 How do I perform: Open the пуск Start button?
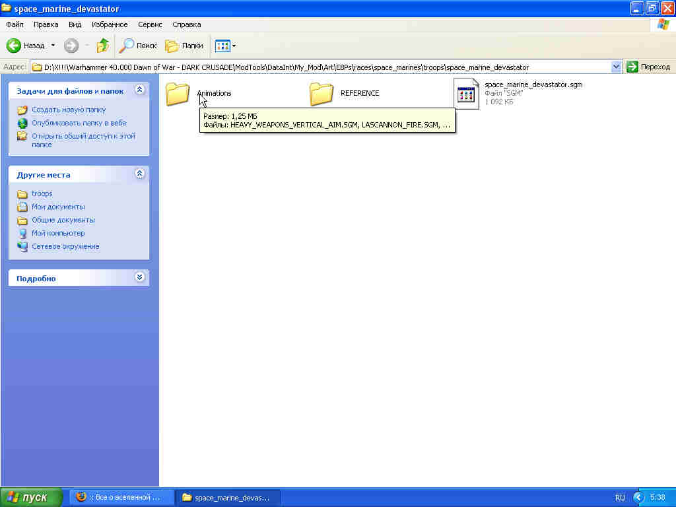[x=31, y=498]
